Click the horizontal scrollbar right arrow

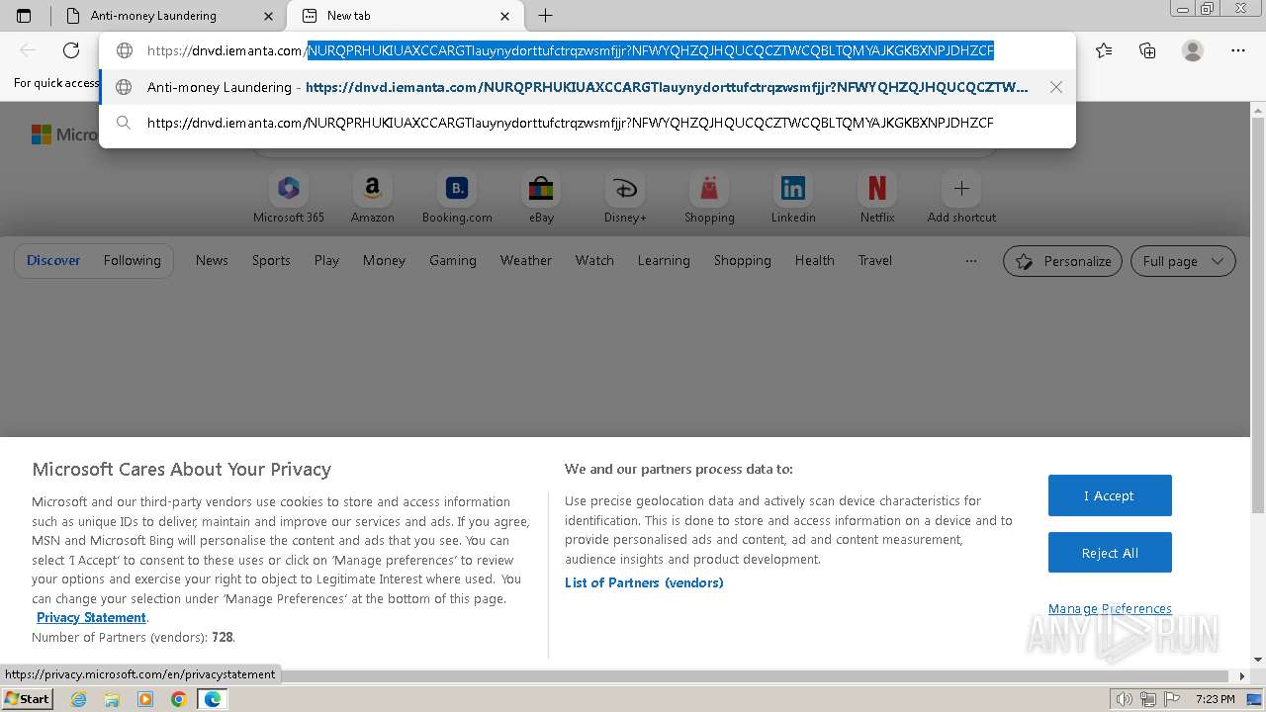1243,676
